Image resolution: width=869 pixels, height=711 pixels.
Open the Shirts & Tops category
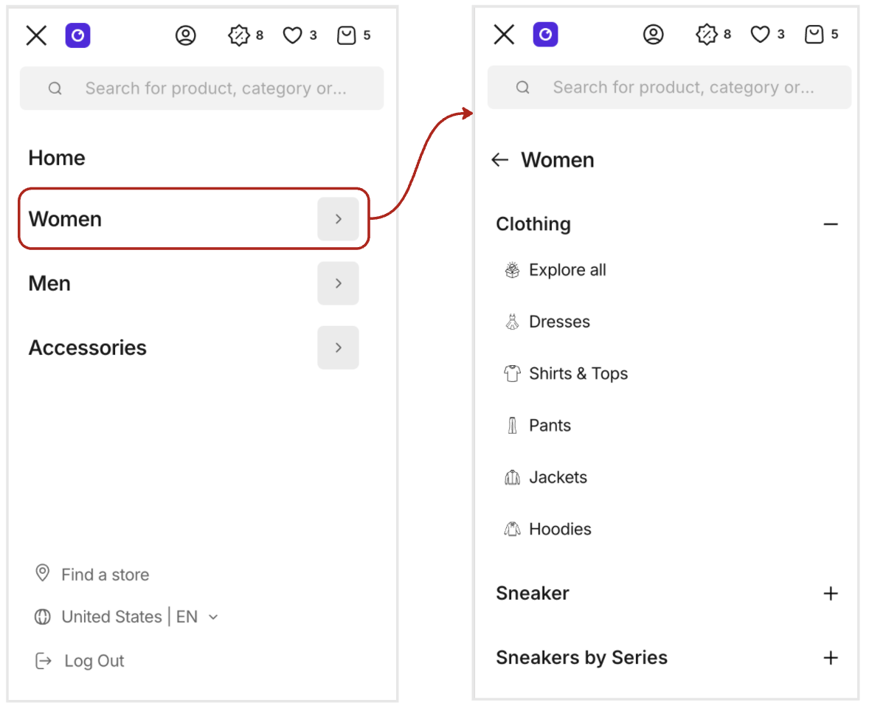pos(578,374)
